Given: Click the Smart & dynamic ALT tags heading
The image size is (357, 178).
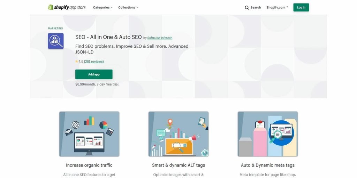Looking at the screenshot, I should pos(178,165).
